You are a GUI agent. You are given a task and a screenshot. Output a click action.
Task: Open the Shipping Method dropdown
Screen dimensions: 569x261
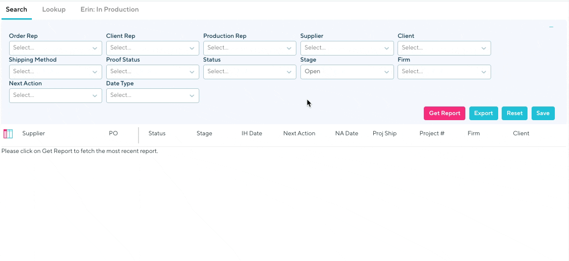click(x=55, y=72)
